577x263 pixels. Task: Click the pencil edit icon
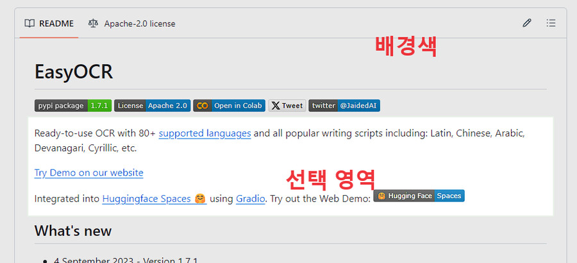click(x=527, y=23)
